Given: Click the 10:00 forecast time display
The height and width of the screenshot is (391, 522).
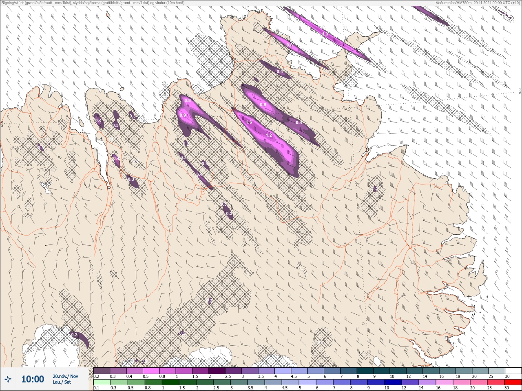Looking at the screenshot, I should pos(33,379).
